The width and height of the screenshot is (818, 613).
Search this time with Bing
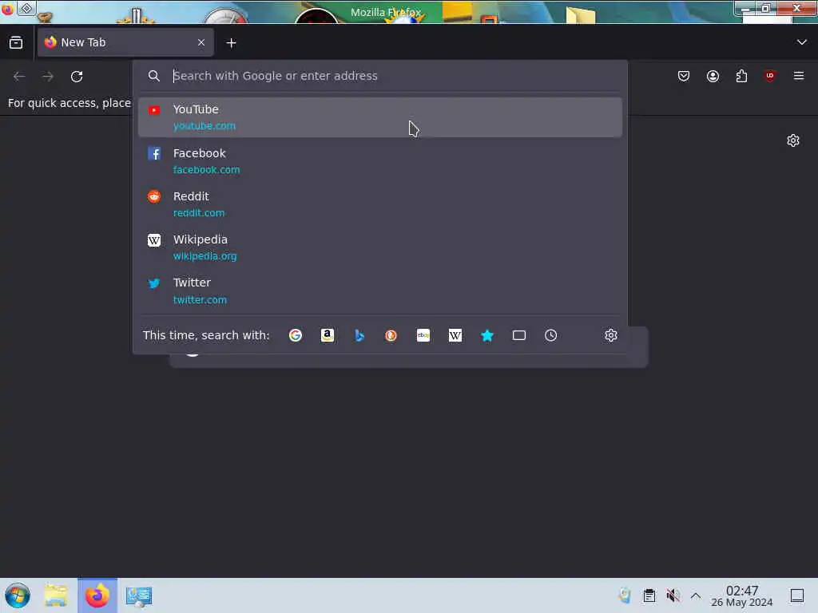pos(359,335)
